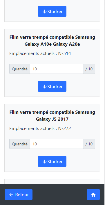This screenshot has width=105, height=205.
Task: Click the location text N-514
Action: click(x=65, y=54)
